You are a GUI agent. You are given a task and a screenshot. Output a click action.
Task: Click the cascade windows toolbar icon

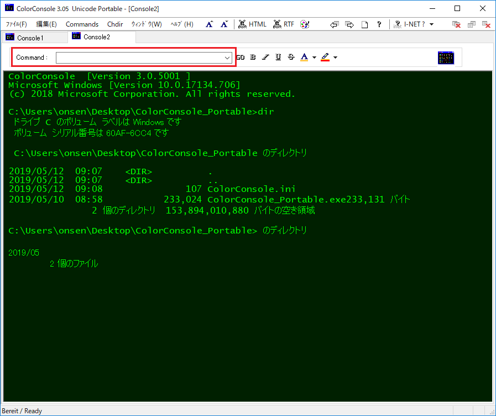tap(471, 24)
